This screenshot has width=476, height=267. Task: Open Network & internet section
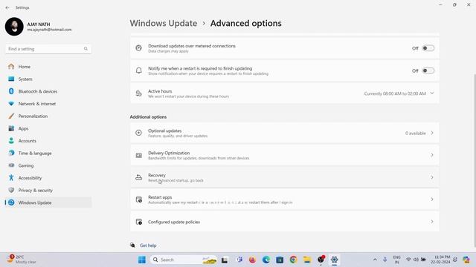(48, 104)
